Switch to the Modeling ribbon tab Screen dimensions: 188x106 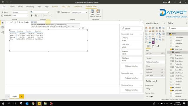click(30, 6)
